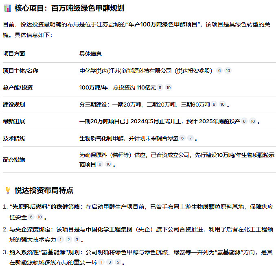This screenshot has height=266, width=276.
Task: Click the text 分三期建设
Action: click(93, 105)
